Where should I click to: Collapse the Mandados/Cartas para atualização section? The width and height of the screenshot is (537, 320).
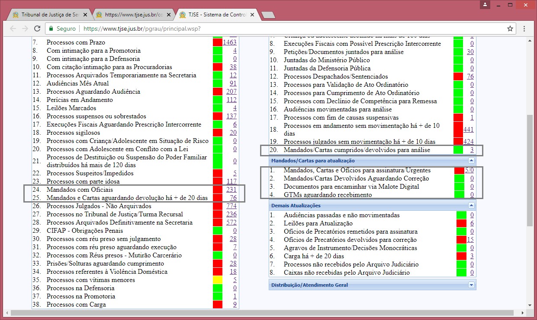pyautogui.click(x=471, y=161)
